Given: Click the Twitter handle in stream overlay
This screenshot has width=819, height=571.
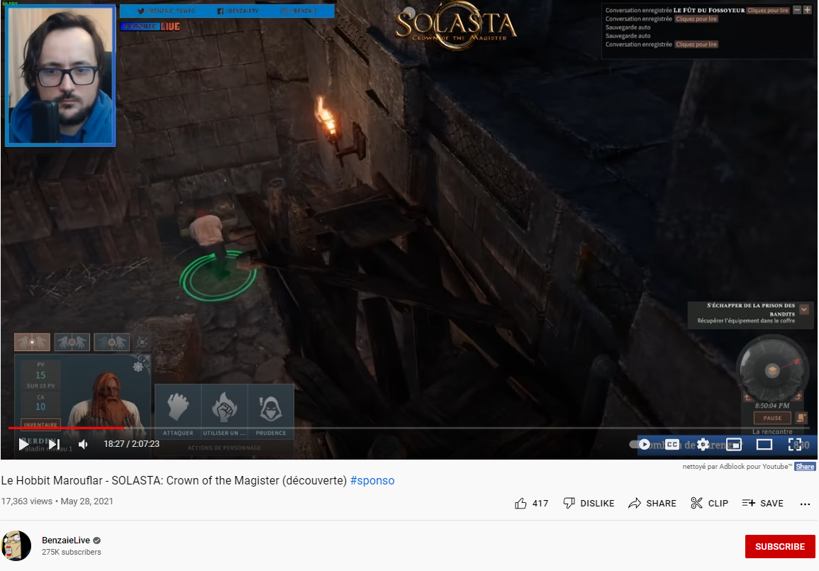Looking at the screenshot, I should coord(166,11).
